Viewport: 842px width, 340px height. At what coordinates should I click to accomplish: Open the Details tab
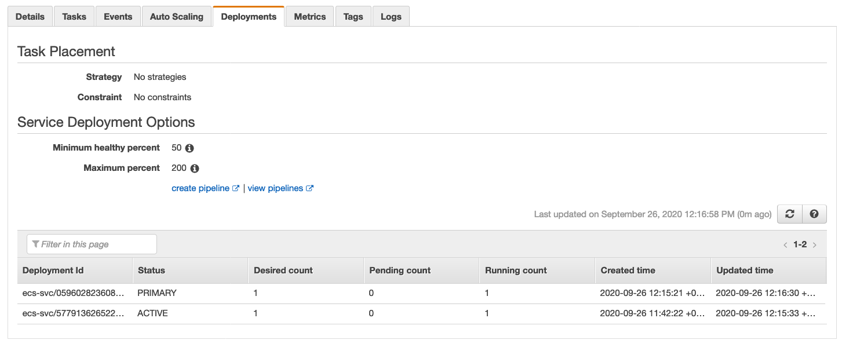point(30,17)
